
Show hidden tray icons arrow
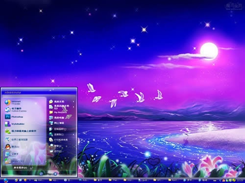(x=220, y=180)
